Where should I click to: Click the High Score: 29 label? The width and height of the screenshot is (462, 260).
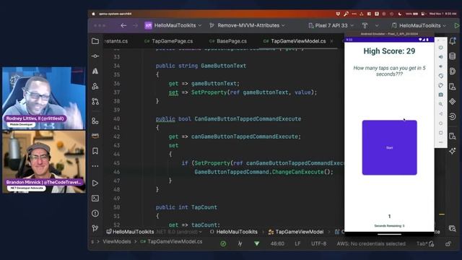(389, 51)
